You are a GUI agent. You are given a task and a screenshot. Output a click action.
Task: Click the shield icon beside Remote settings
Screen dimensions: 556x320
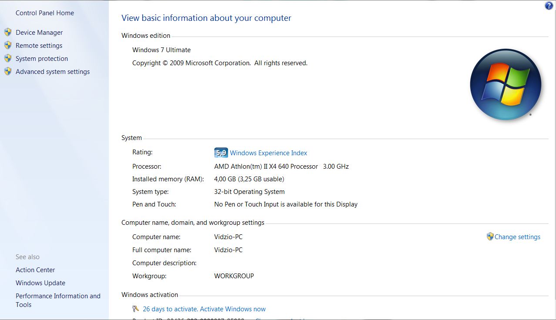pos(8,45)
